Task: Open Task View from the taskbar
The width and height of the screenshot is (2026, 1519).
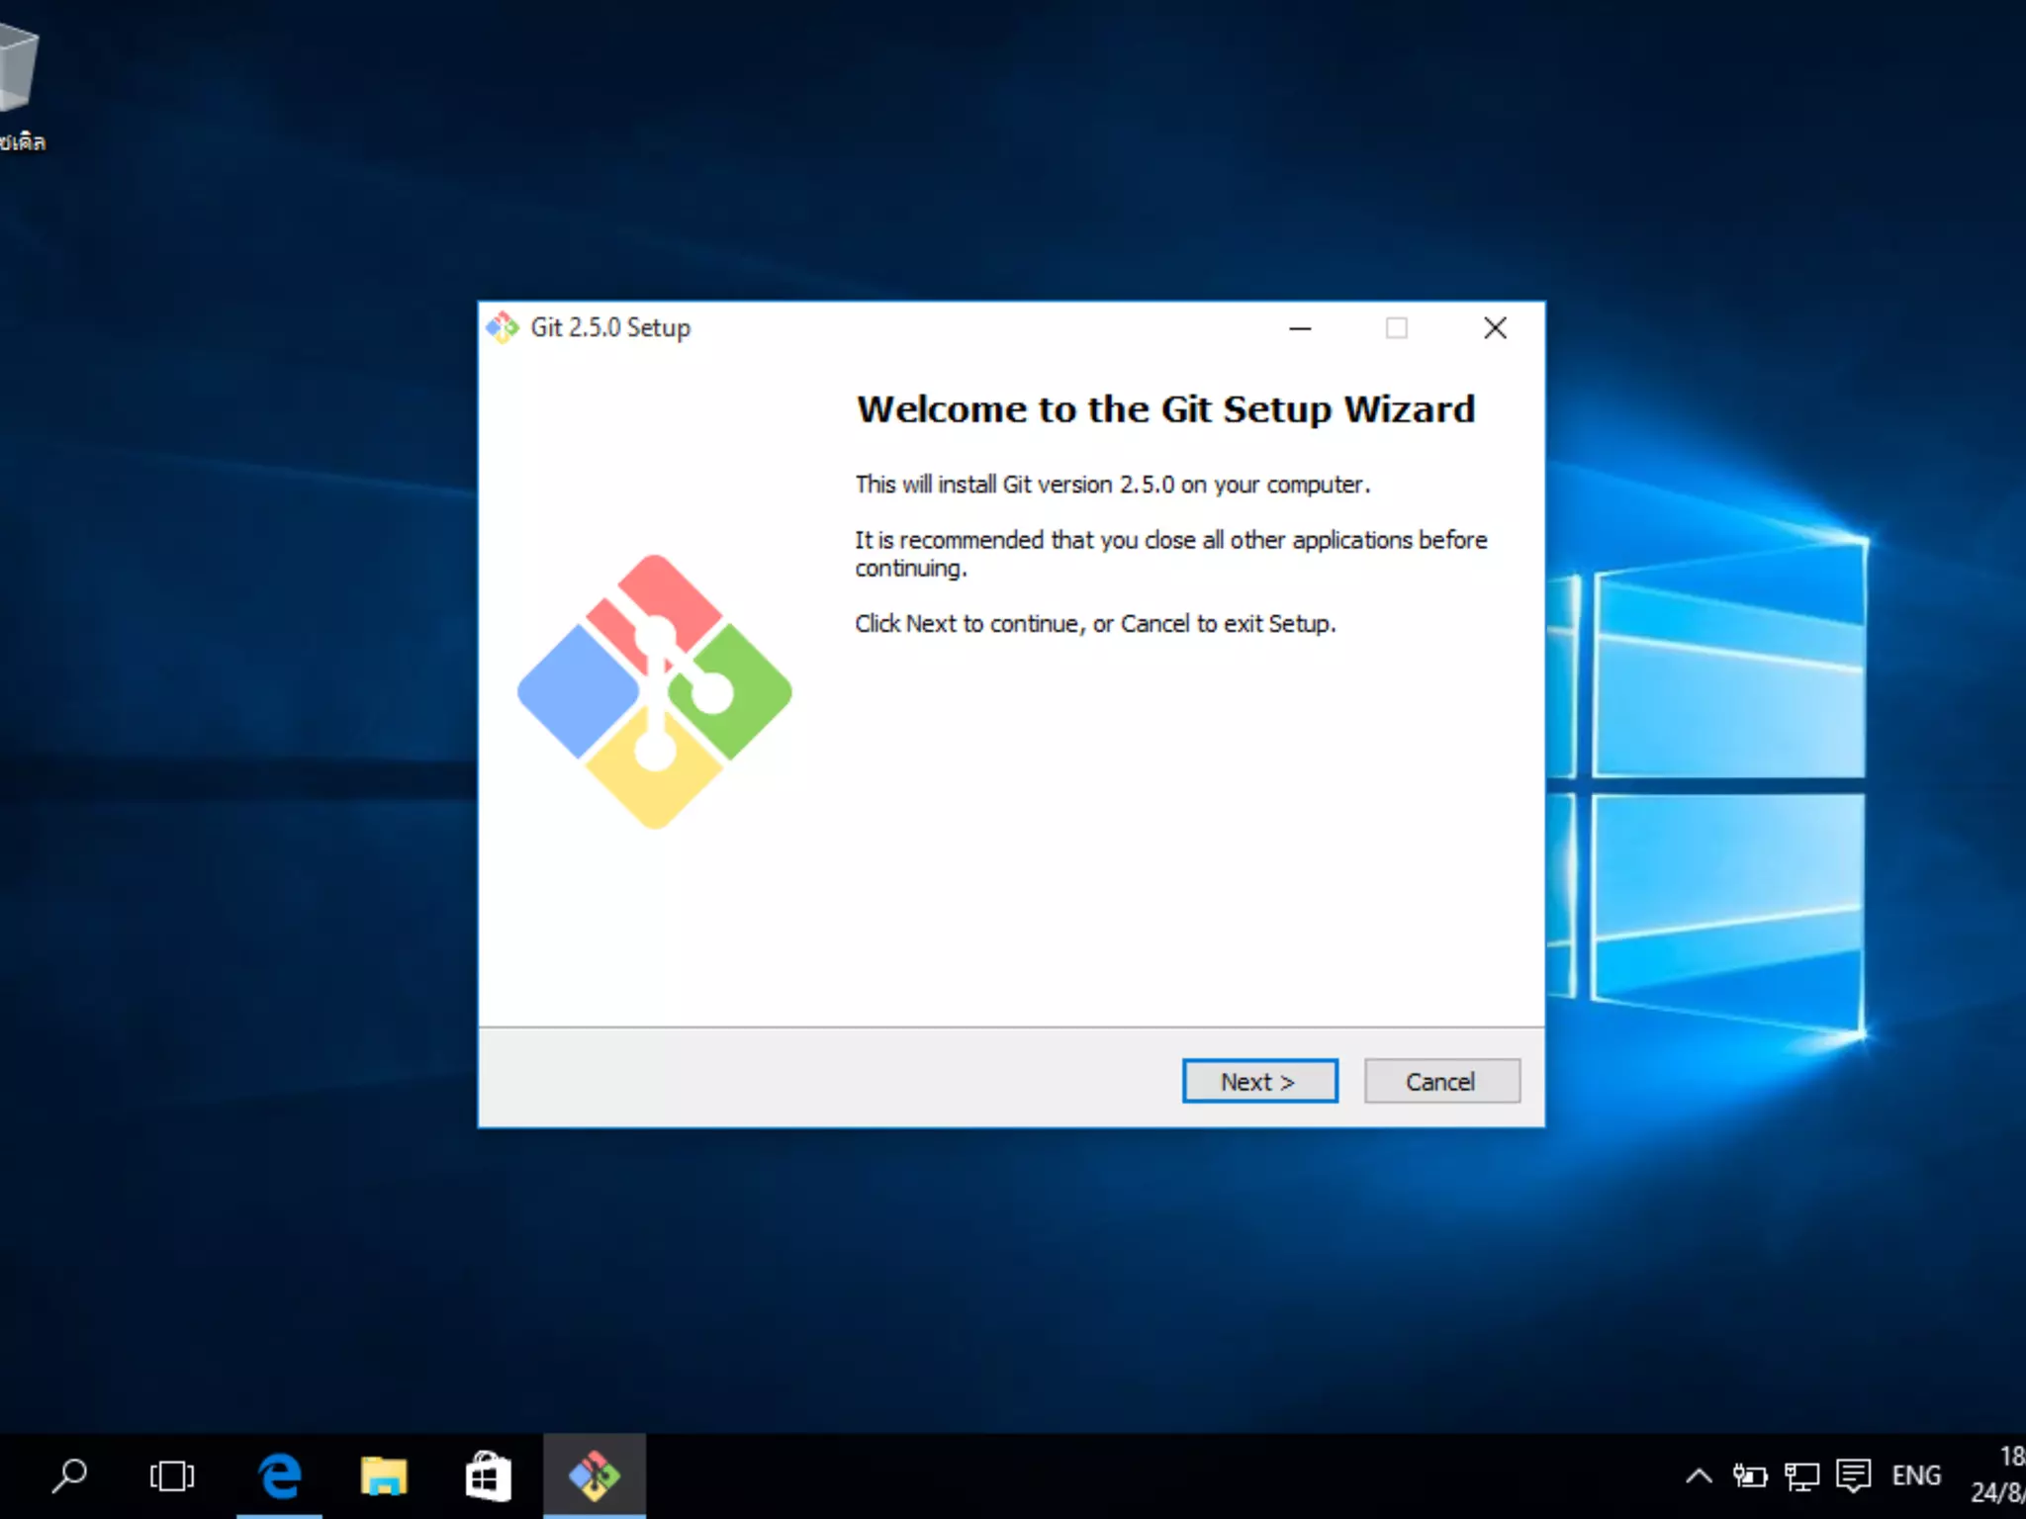Action: click(x=172, y=1475)
